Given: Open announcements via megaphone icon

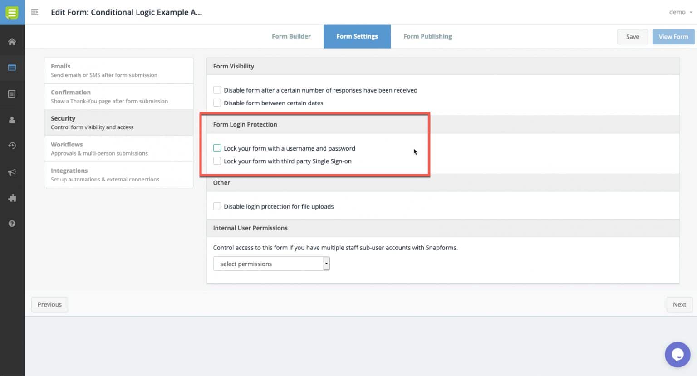Looking at the screenshot, I should tap(12, 172).
